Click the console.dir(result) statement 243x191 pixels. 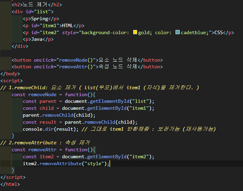[51, 129]
